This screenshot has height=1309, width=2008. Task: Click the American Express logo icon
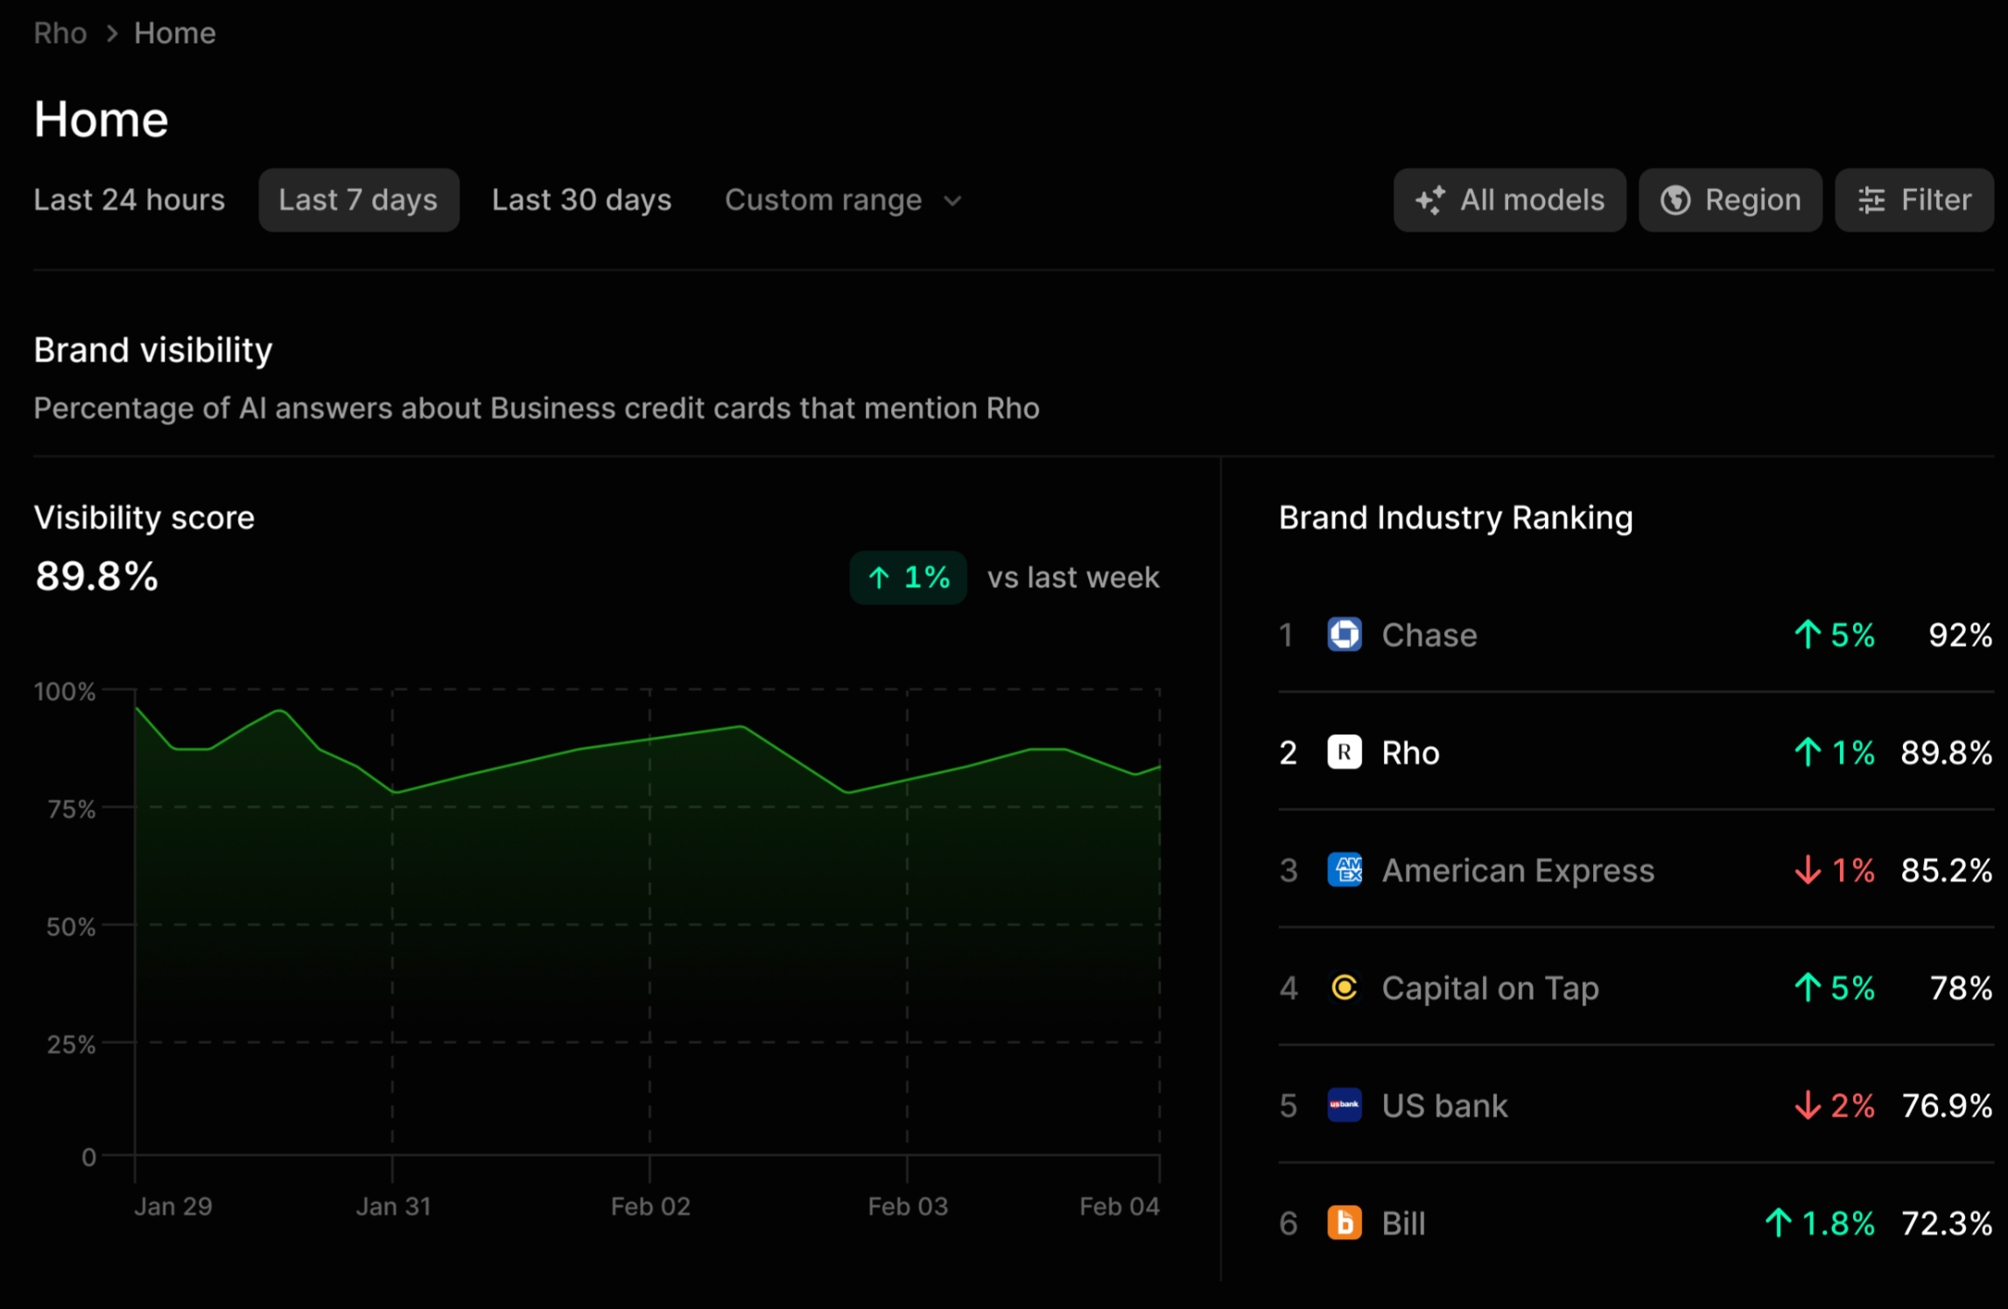(x=1345, y=870)
